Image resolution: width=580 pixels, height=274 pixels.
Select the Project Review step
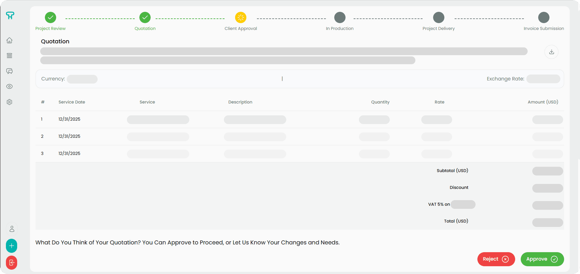pos(51,17)
